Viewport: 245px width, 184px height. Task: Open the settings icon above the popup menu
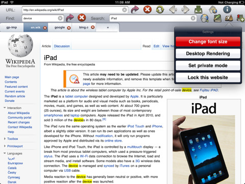[x=229, y=18]
